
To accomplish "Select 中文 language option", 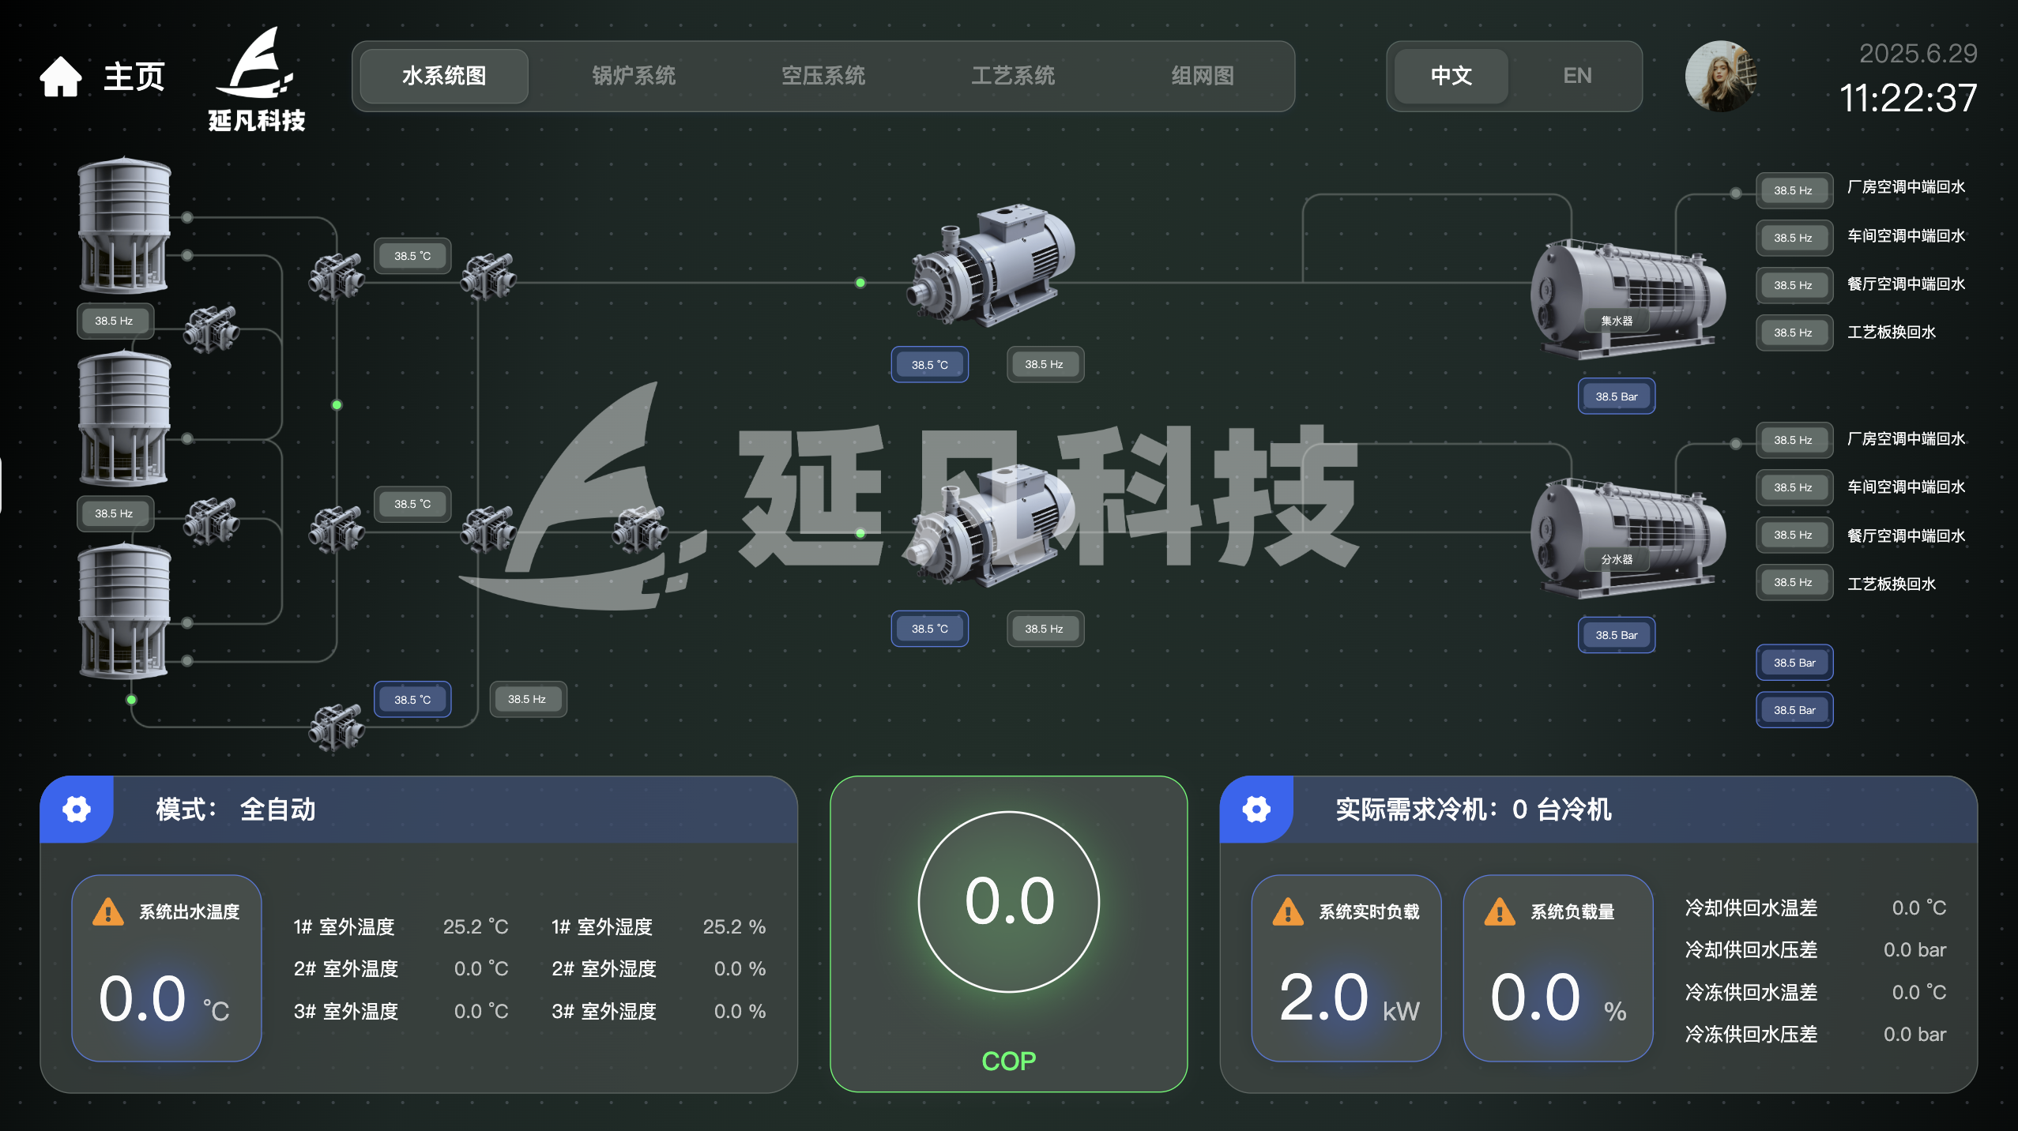I will (1451, 76).
